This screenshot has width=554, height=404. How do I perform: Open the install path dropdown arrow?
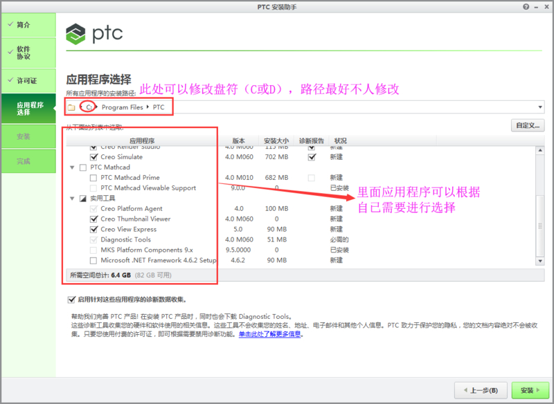click(x=540, y=107)
